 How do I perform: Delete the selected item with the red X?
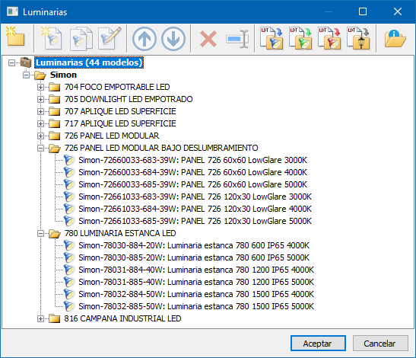click(208, 39)
